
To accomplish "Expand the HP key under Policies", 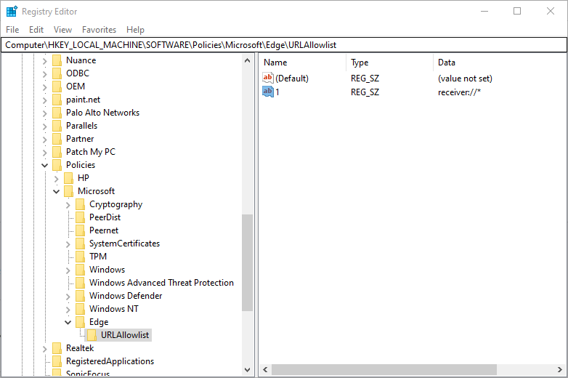I will pyautogui.click(x=57, y=178).
